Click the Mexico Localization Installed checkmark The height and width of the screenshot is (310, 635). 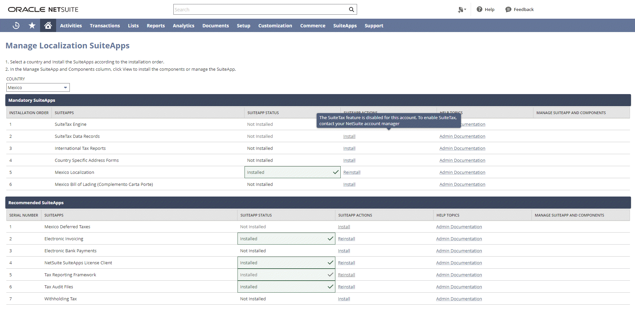point(336,172)
